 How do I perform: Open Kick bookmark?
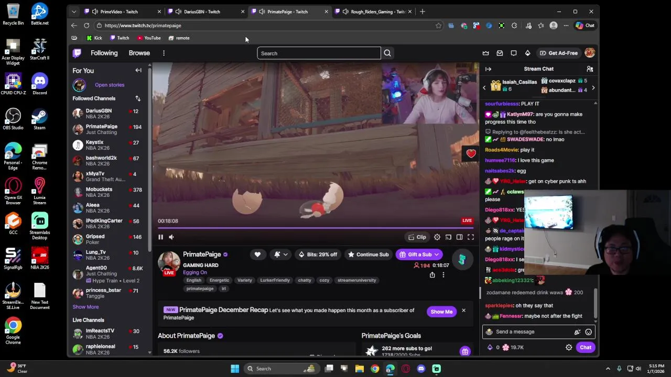click(94, 38)
